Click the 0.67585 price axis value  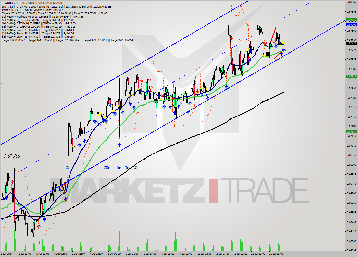pos(351,69)
